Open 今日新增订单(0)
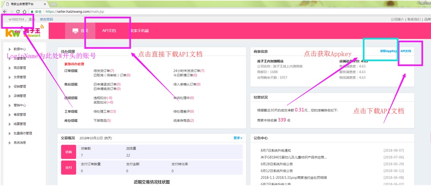The width and height of the screenshot is (431, 186). (x=185, y=75)
